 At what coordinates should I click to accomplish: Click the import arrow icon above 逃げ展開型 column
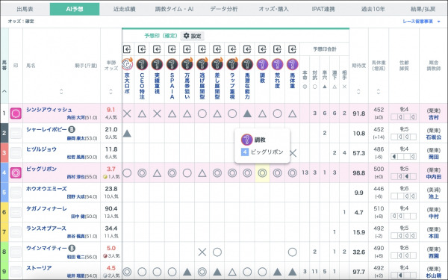[x=202, y=49]
